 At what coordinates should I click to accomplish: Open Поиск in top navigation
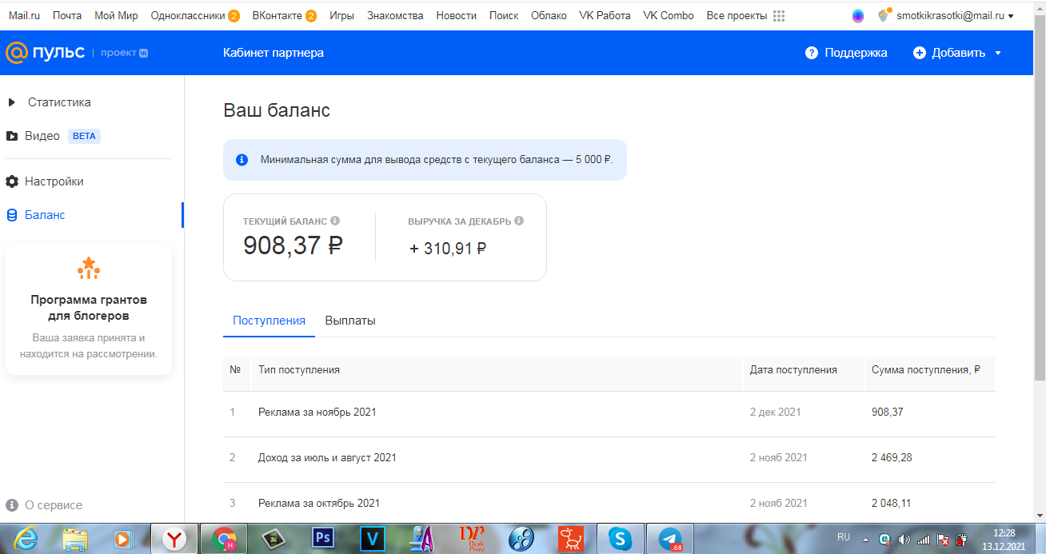(x=504, y=15)
